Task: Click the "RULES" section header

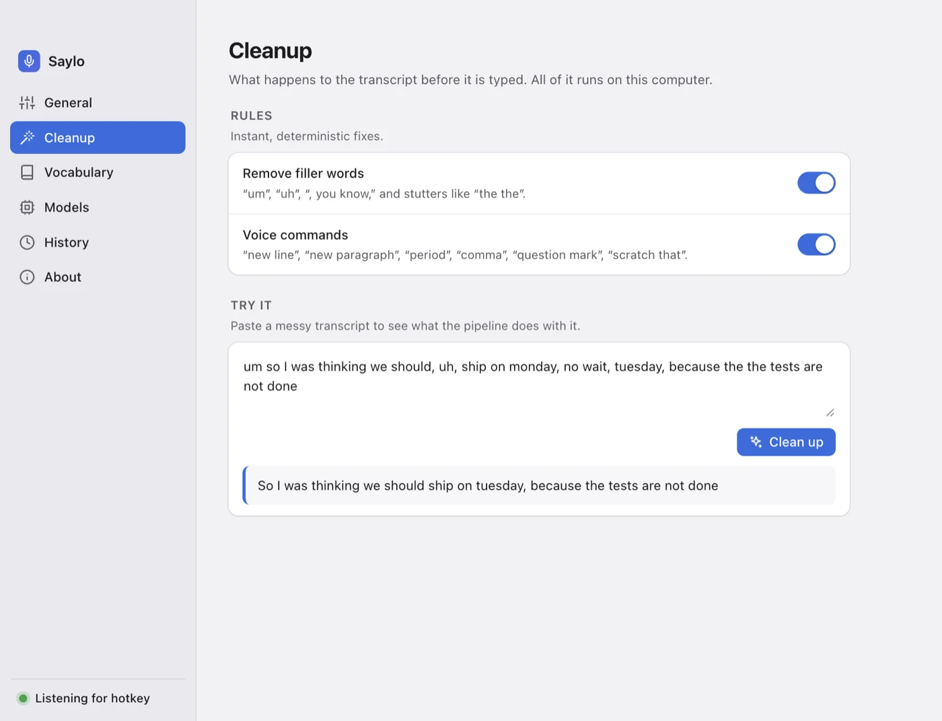Action: pos(252,116)
